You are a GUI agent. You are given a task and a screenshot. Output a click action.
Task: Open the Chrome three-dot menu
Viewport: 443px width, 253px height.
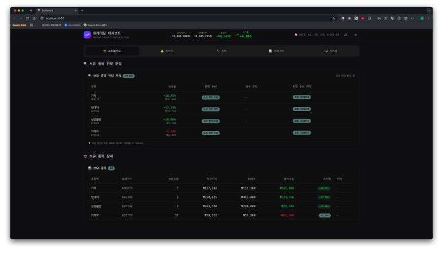click(x=429, y=18)
